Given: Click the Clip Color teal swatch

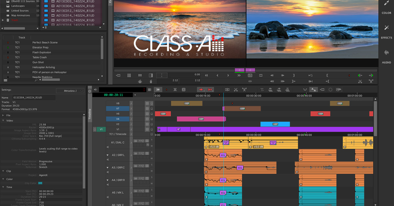Looking at the screenshot, I should pos(40,183).
